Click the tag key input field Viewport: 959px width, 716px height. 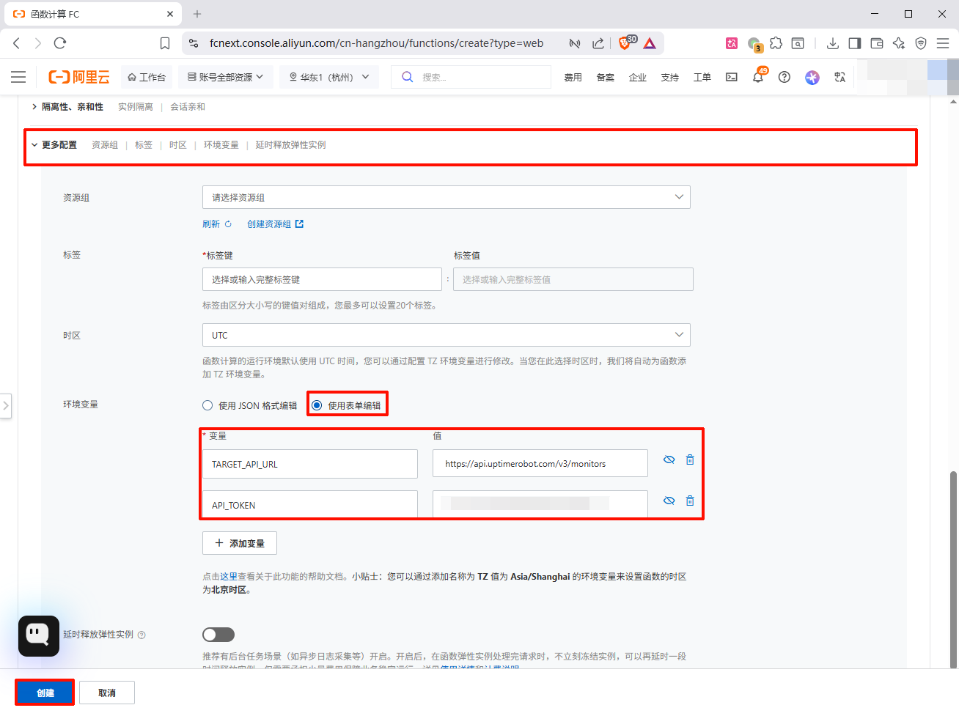pos(322,279)
